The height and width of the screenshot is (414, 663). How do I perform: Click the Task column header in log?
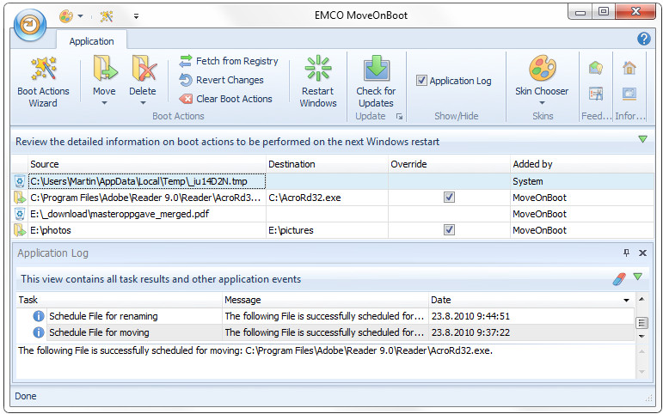click(120, 300)
